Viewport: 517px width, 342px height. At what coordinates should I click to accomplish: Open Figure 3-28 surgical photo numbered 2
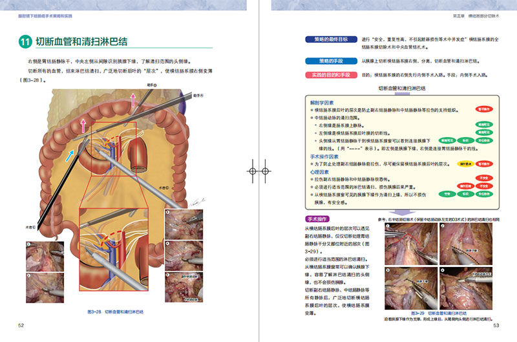pos(45,288)
